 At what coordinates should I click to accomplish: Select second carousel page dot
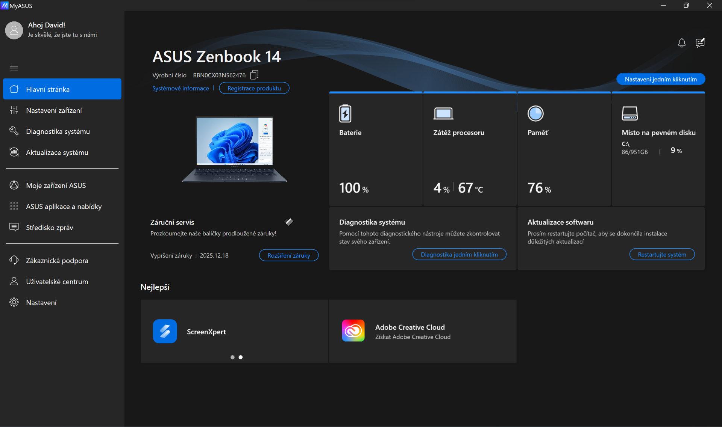click(x=241, y=357)
